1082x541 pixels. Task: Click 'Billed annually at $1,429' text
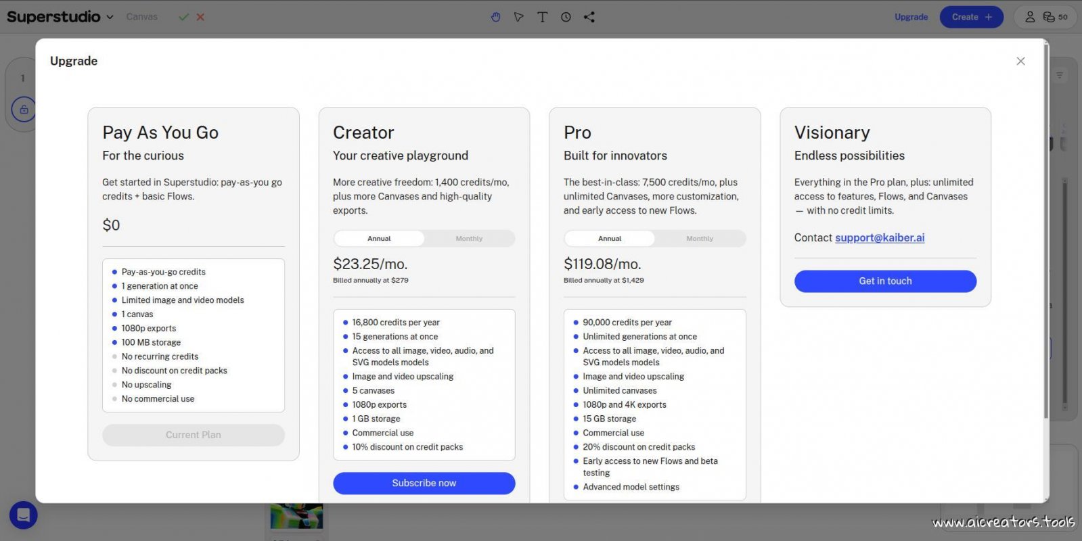[x=604, y=280]
